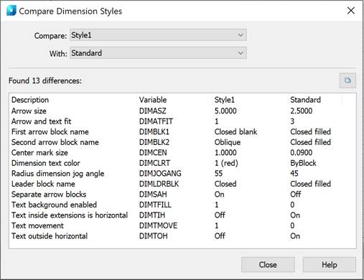Click the Close button
The height and width of the screenshot is (280, 364).
pos(268,265)
